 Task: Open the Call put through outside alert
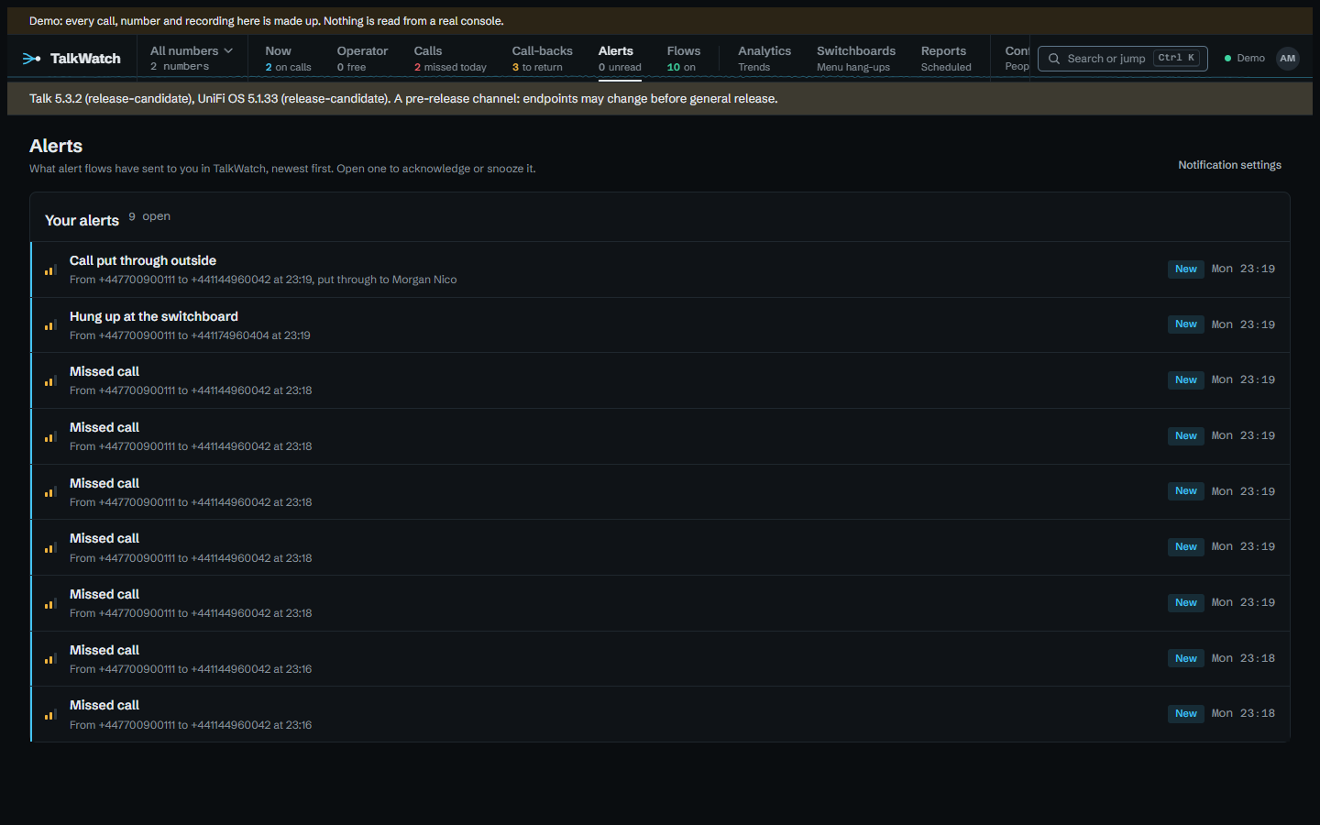[x=660, y=269]
